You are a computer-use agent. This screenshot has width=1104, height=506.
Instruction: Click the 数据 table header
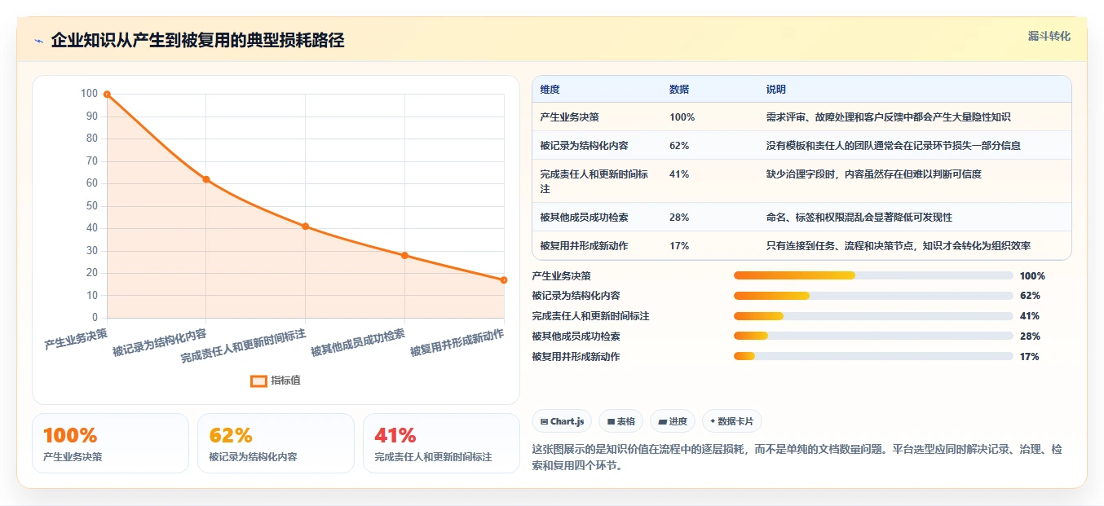point(679,90)
